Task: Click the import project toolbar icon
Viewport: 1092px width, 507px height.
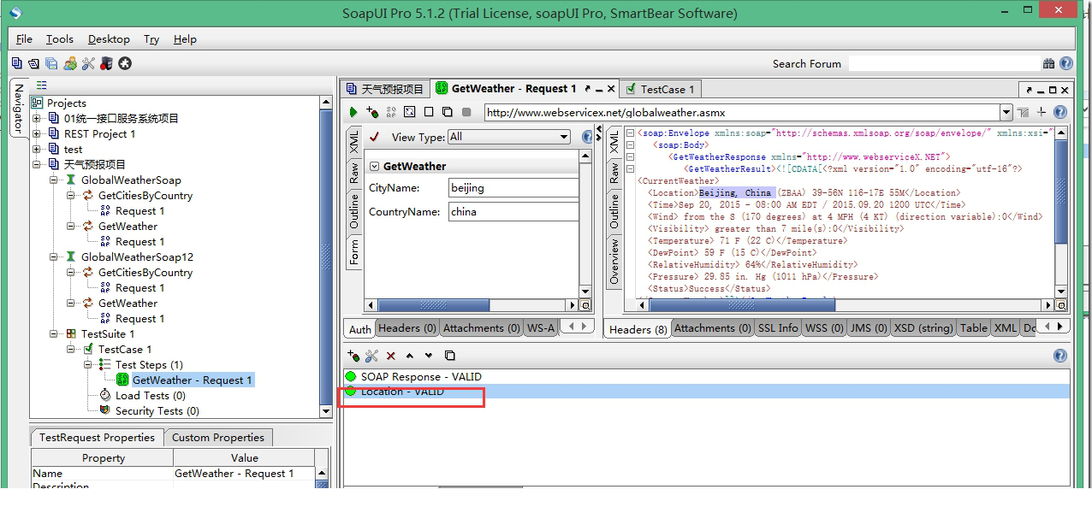Action: coord(33,63)
